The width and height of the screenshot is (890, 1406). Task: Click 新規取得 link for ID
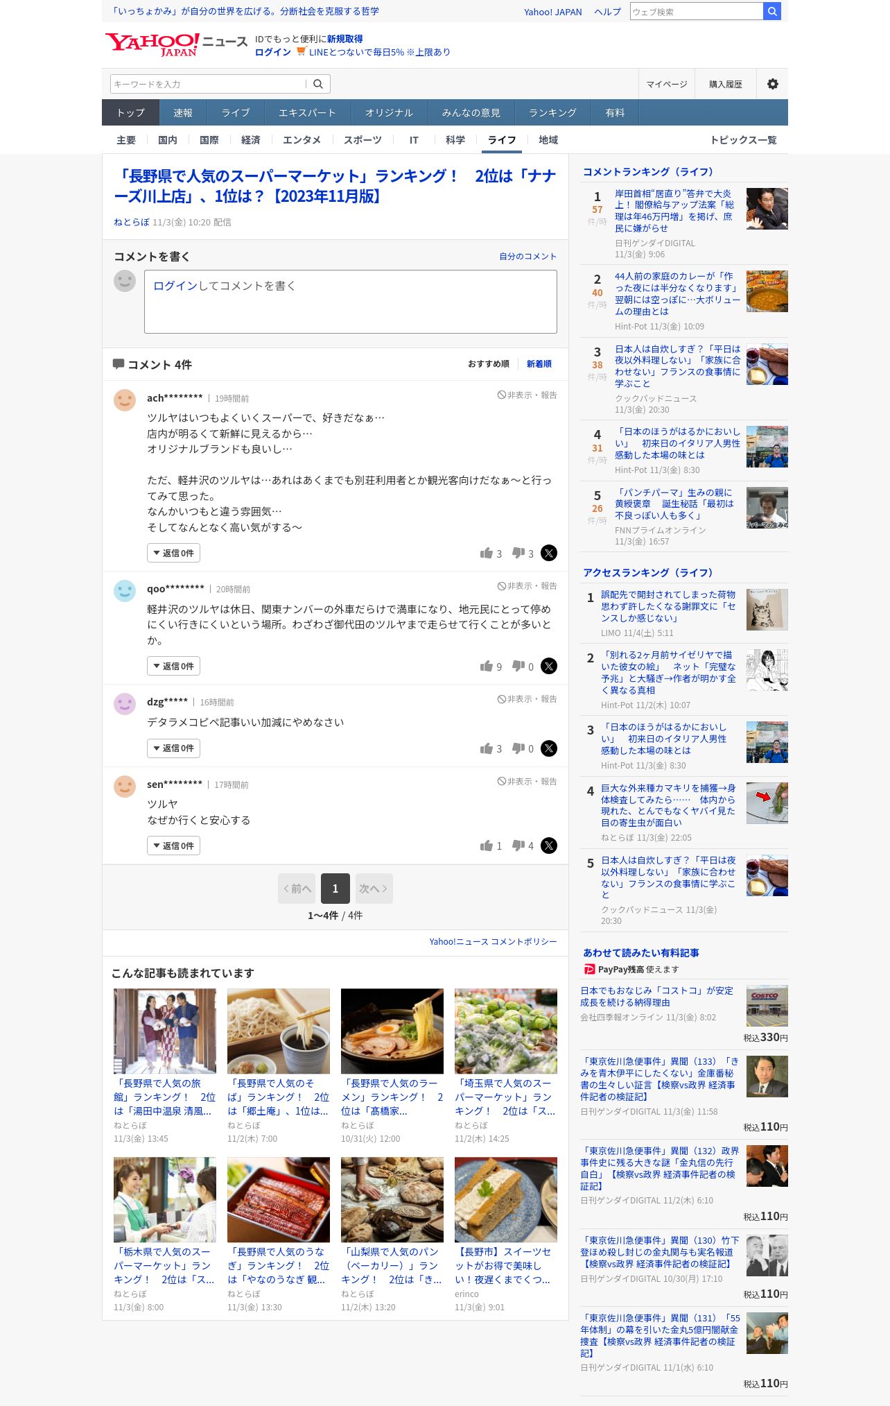[345, 39]
